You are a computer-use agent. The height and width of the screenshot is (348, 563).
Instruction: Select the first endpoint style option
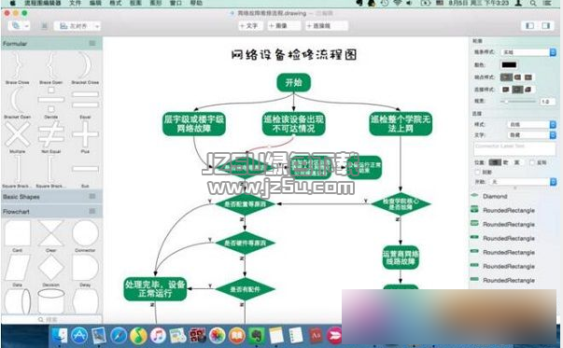[x=506, y=77]
